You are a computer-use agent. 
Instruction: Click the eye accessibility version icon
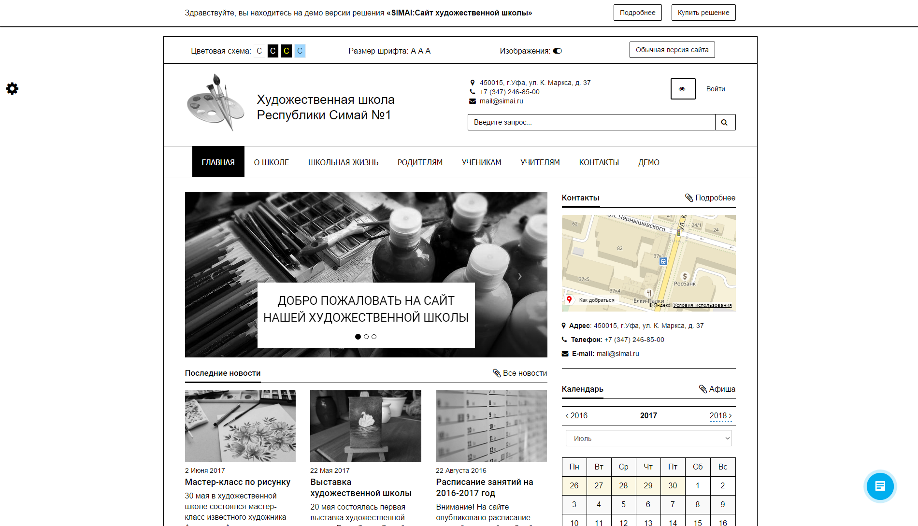(x=682, y=89)
